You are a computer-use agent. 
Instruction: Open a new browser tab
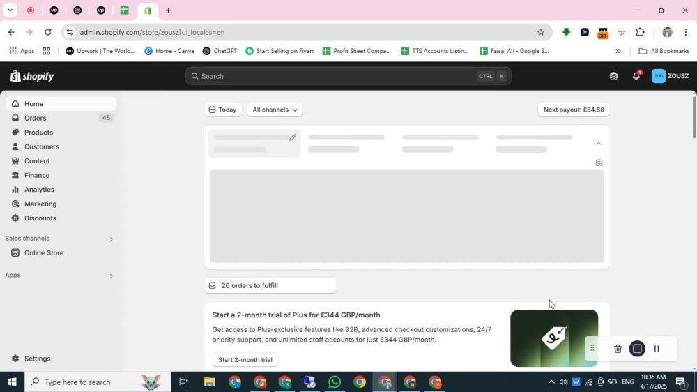point(168,10)
